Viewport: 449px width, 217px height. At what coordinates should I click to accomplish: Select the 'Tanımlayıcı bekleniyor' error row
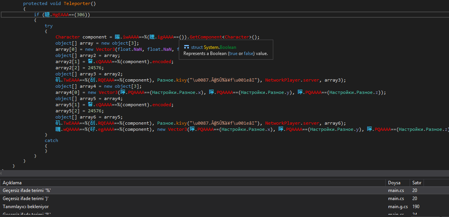click(x=224, y=207)
